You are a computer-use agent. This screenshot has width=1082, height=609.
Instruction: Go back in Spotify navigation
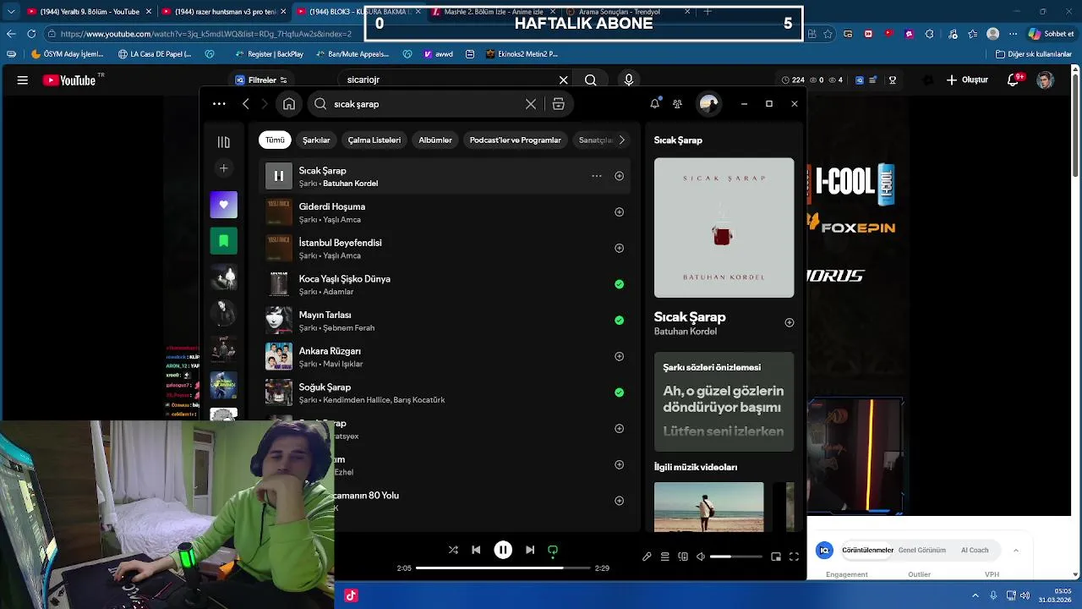[x=245, y=104]
